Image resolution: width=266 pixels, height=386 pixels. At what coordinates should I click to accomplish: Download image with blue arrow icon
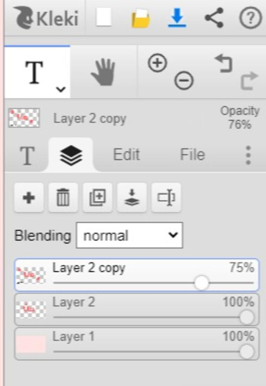(x=177, y=18)
